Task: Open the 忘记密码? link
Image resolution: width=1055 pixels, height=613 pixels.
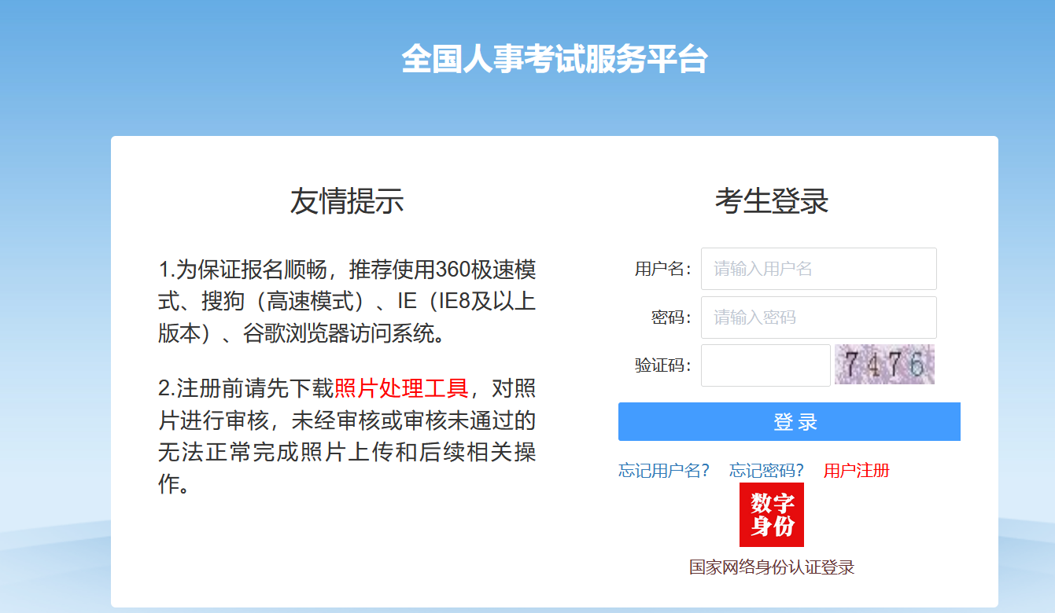Action: 766,471
